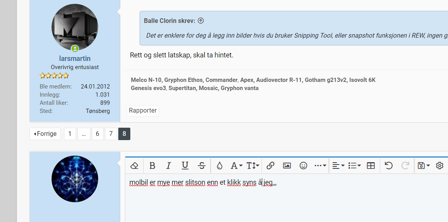Click the five gold rank stars

(54, 76)
